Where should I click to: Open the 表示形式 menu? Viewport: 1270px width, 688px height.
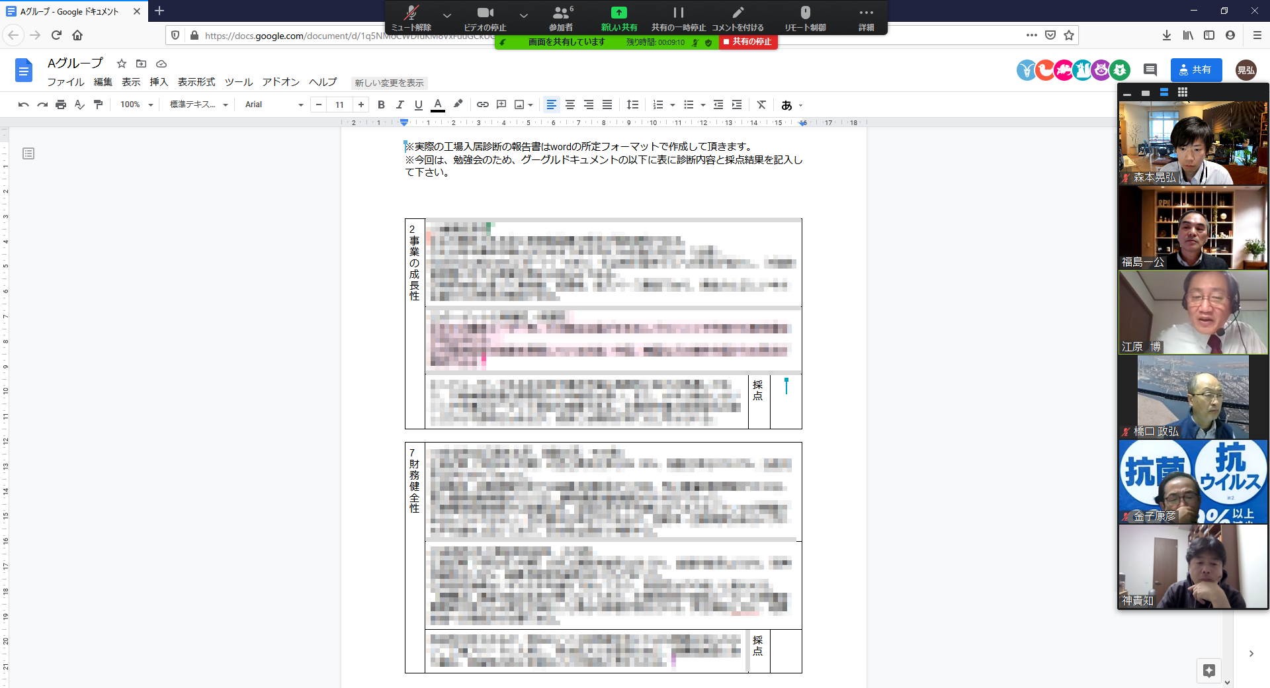[x=196, y=82]
